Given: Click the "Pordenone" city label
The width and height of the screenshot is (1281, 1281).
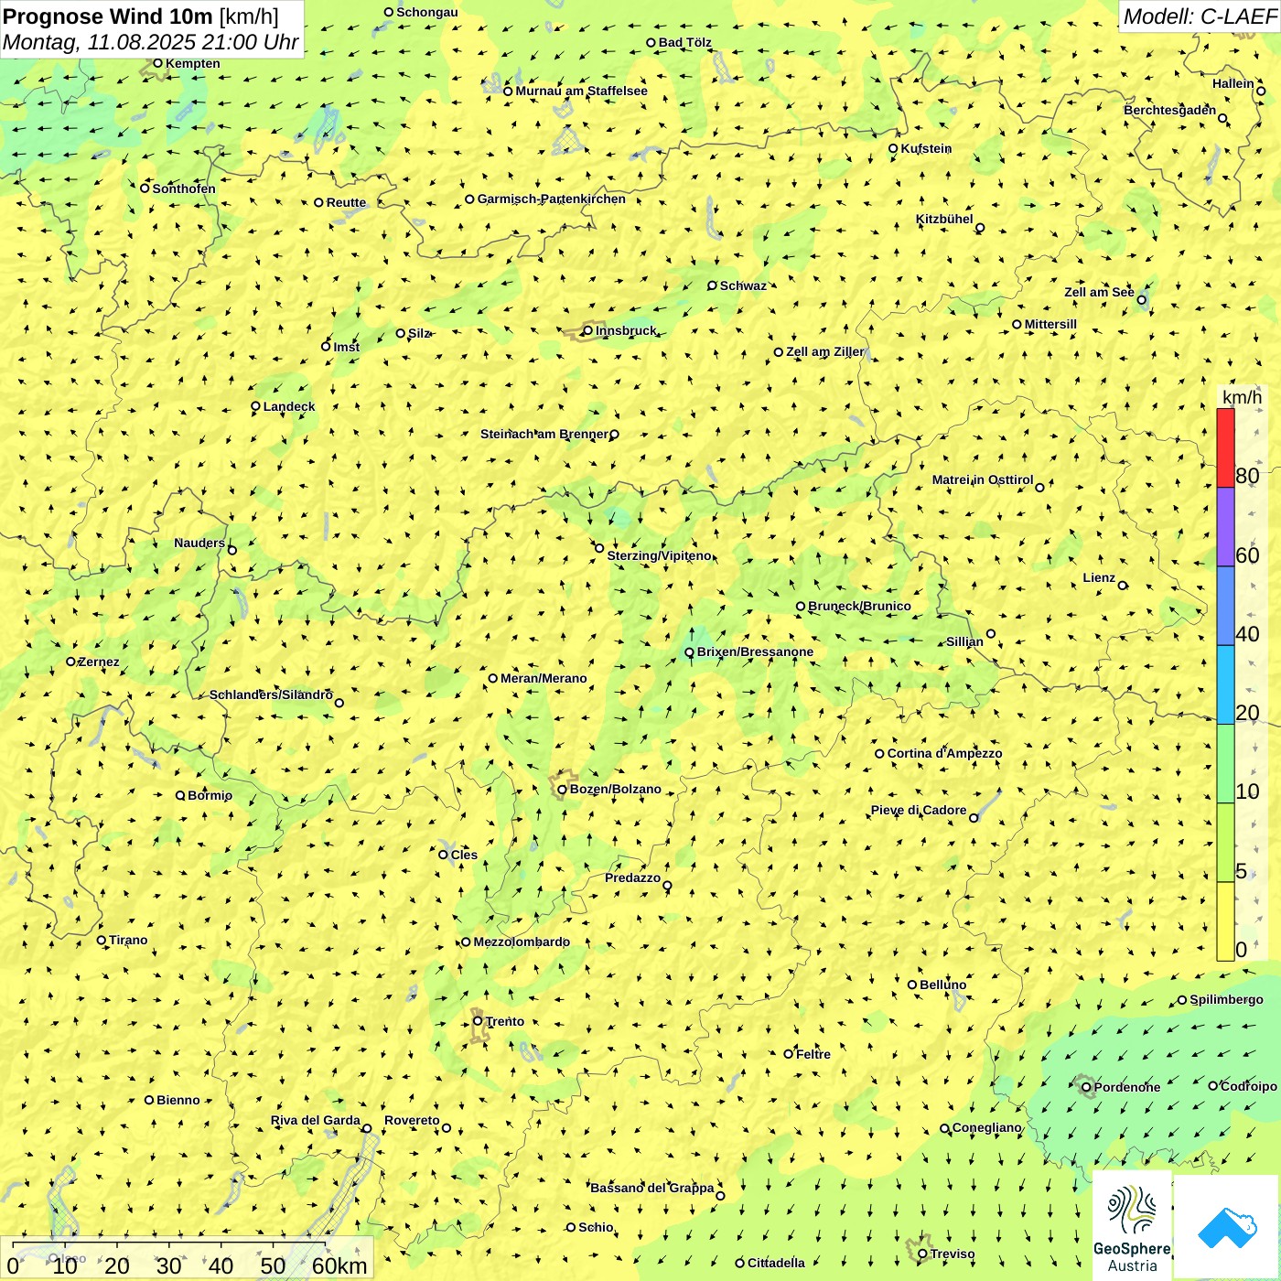Looking at the screenshot, I should click(x=1127, y=1087).
